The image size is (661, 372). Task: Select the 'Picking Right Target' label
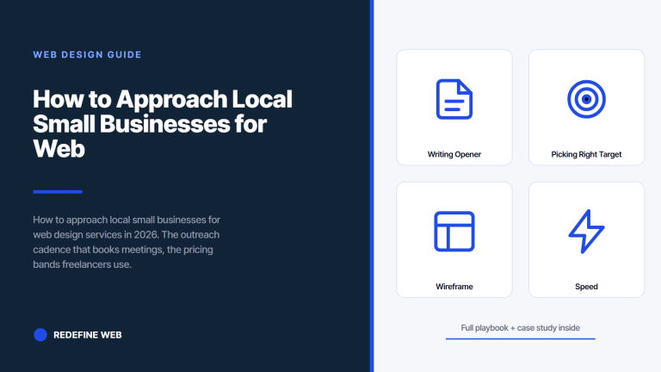click(586, 154)
